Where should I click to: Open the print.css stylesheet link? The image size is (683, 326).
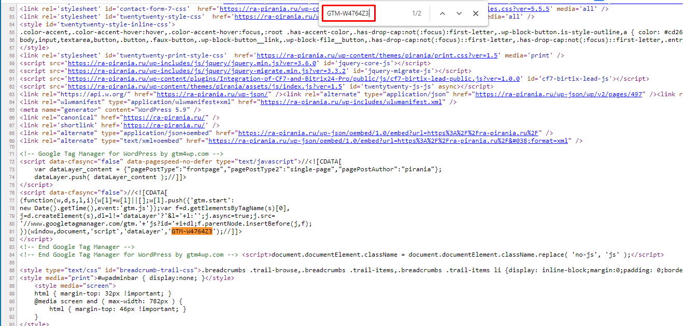377,55
